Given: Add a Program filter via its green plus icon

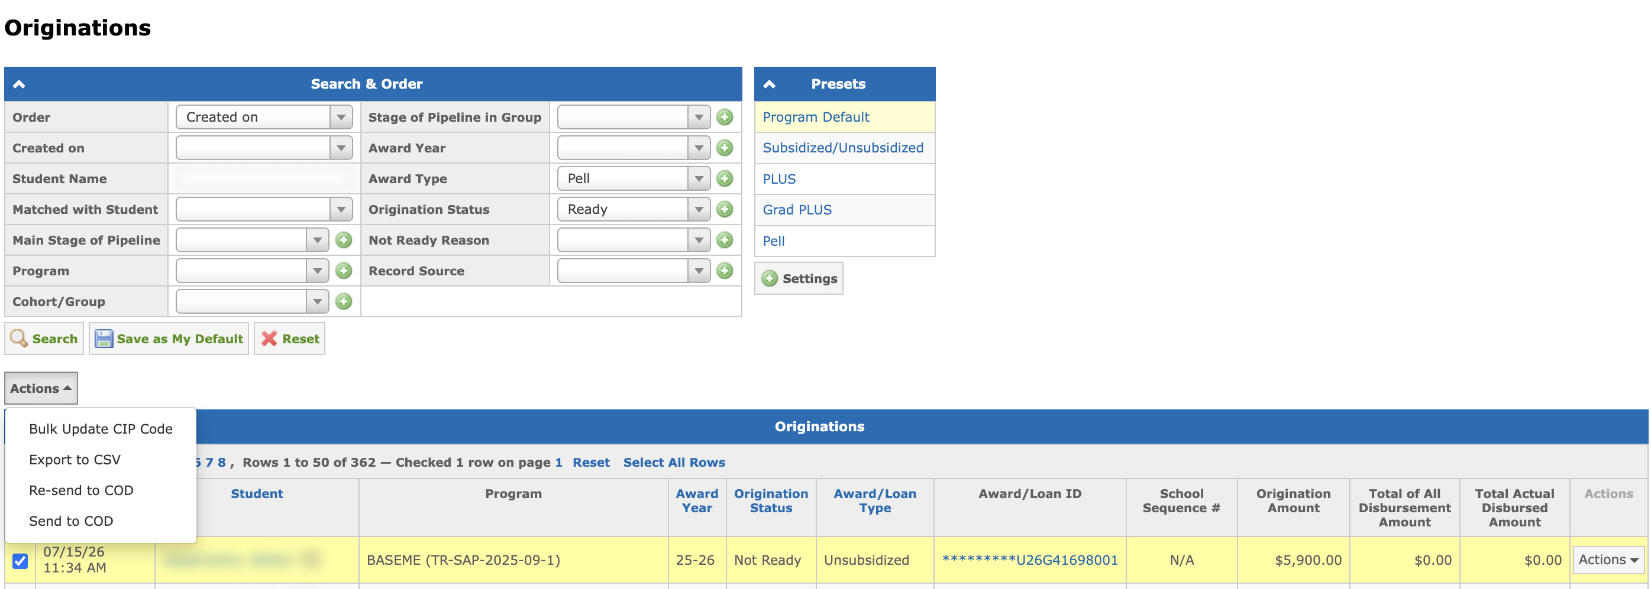Looking at the screenshot, I should pos(344,271).
